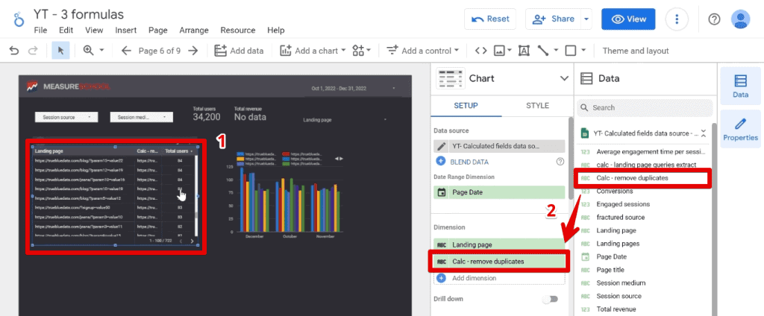This screenshot has height=316, width=764.
Task: Open the Share dropdown arrow
Action: 586,19
